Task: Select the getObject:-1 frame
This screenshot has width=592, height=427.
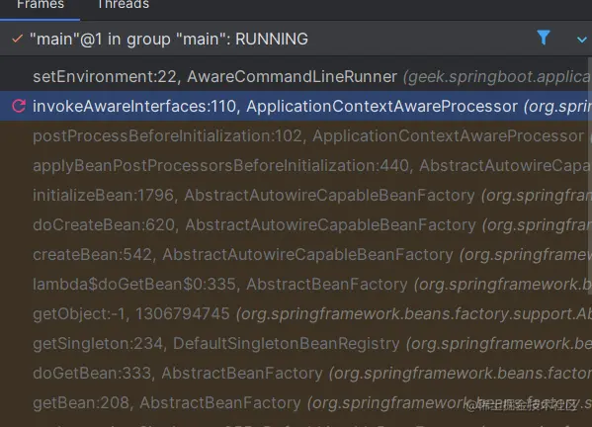Action: (x=296, y=313)
